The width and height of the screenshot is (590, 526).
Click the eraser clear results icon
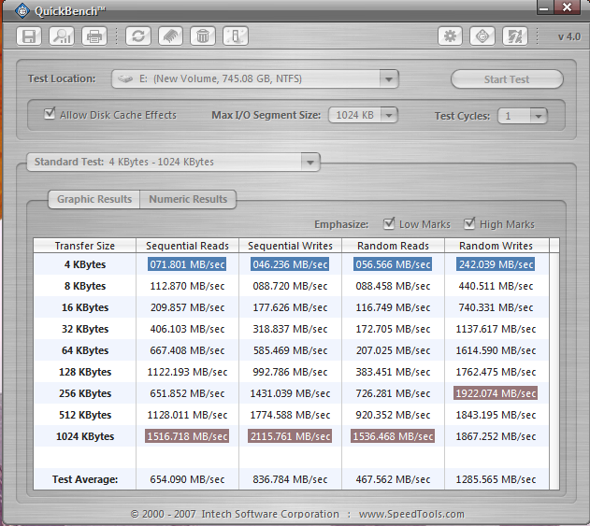click(170, 36)
